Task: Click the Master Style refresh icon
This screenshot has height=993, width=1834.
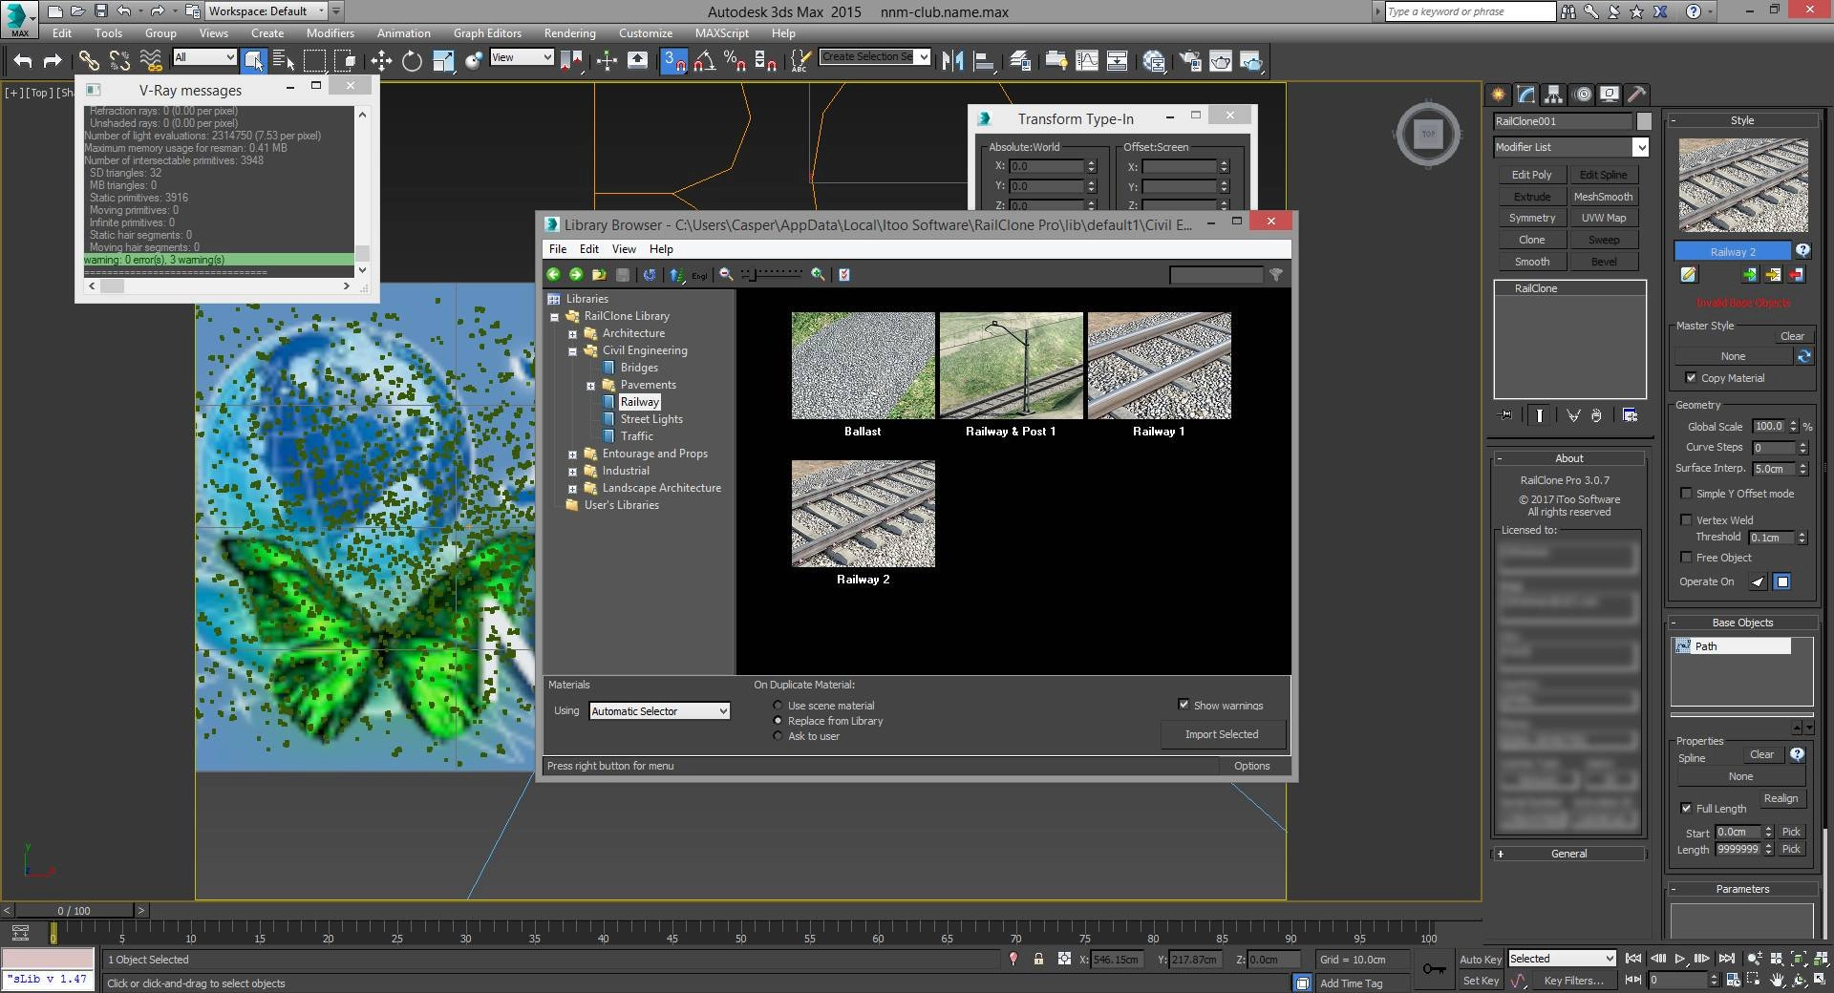Action: [x=1804, y=356]
